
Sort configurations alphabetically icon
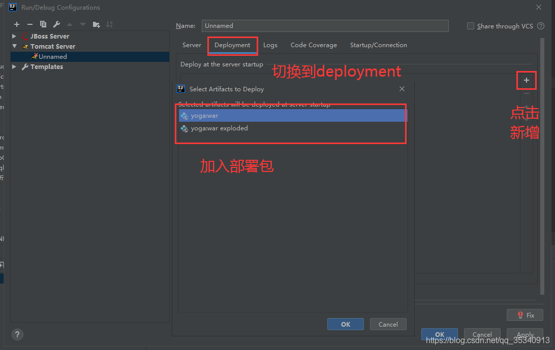pyautogui.click(x=109, y=24)
